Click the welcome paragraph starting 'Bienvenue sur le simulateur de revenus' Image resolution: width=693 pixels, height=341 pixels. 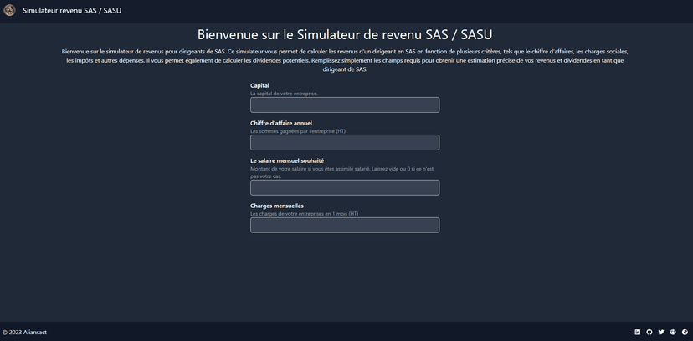click(x=345, y=60)
